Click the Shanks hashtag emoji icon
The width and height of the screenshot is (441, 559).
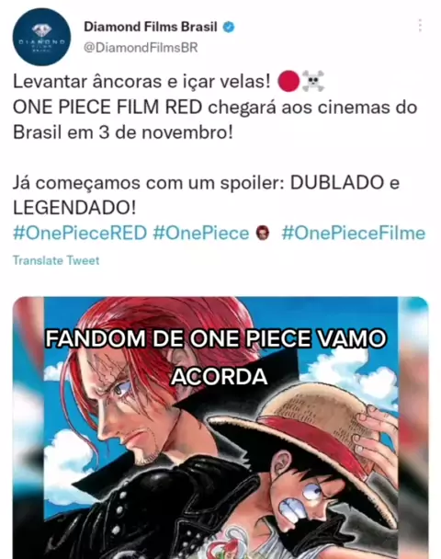pyautogui.click(x=263, y=234)
